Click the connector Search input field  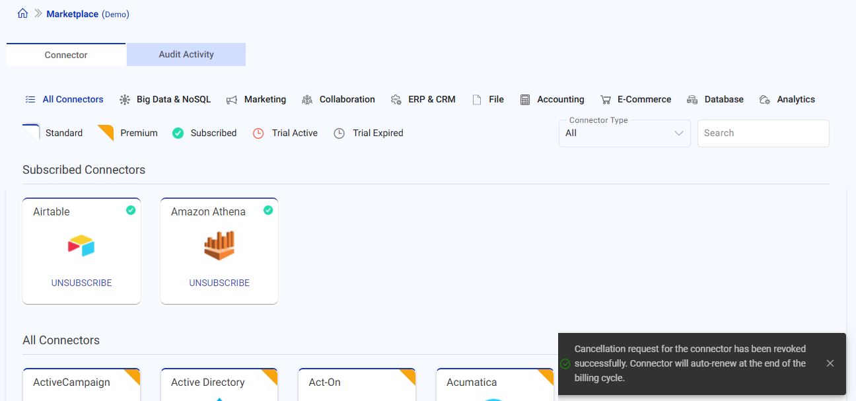pos(763,133)
